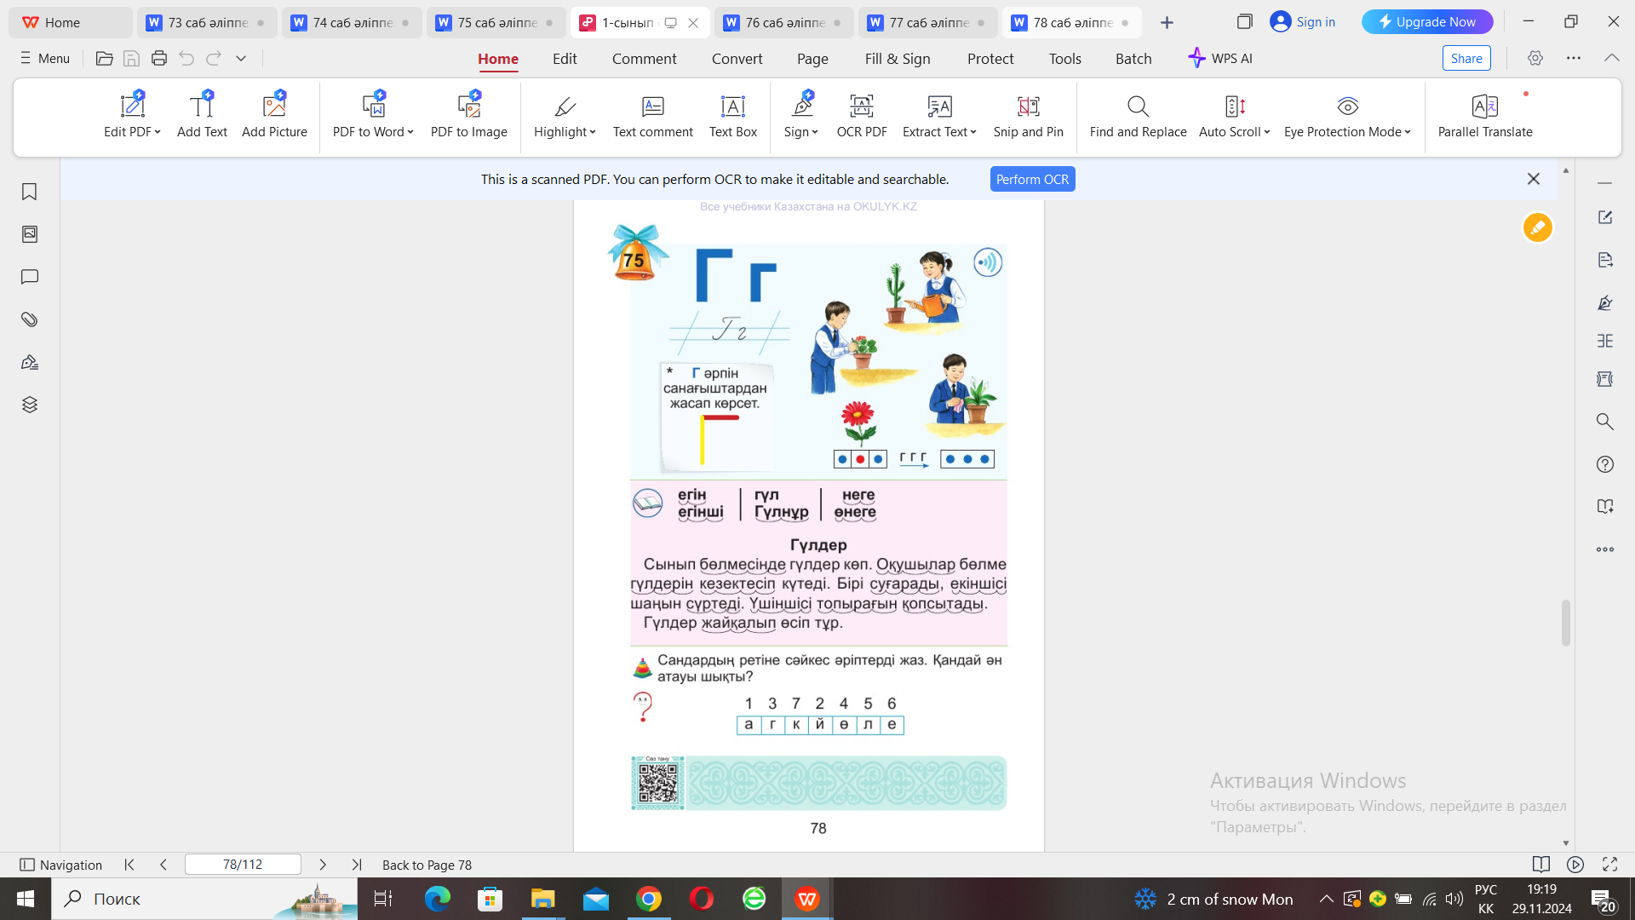Click the Upgrade Now button

coord(1427,22)
